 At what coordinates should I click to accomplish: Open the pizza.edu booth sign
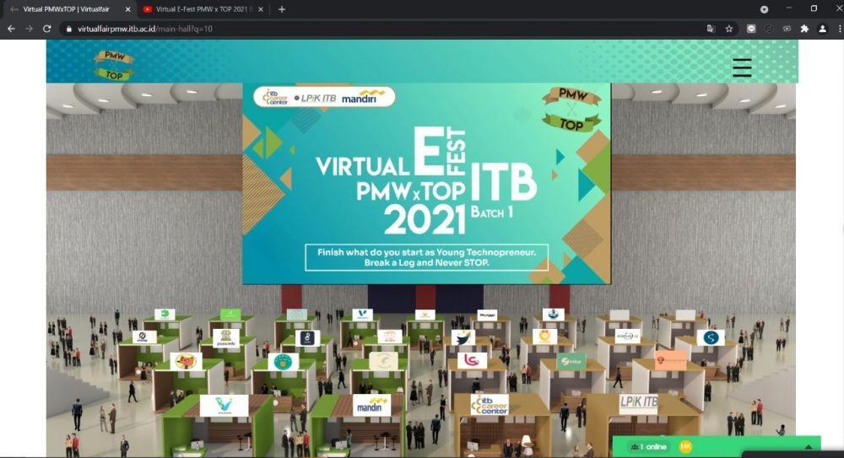pos(226,338)
